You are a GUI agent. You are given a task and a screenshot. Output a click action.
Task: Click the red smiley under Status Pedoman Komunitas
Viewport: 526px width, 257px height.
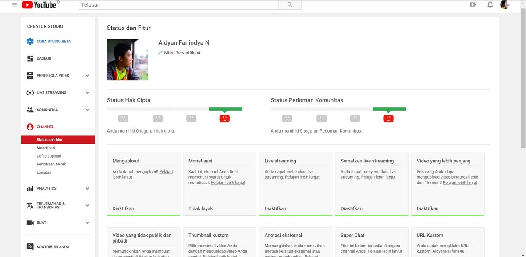point(388,118)
